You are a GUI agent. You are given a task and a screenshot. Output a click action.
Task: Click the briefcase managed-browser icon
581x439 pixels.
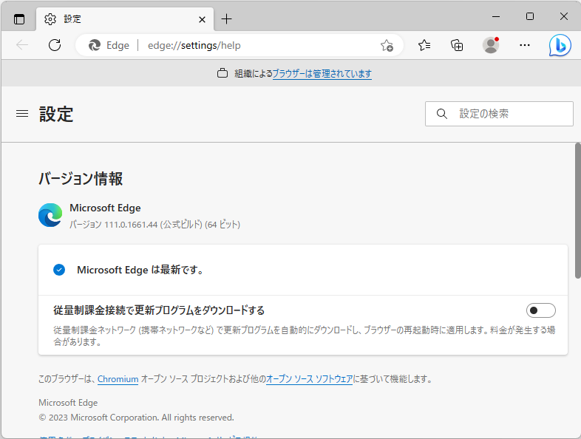click(222, 73)
